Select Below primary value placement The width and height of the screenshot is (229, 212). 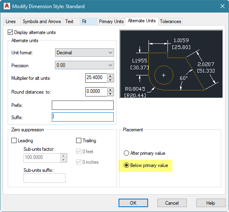point(126,165)
